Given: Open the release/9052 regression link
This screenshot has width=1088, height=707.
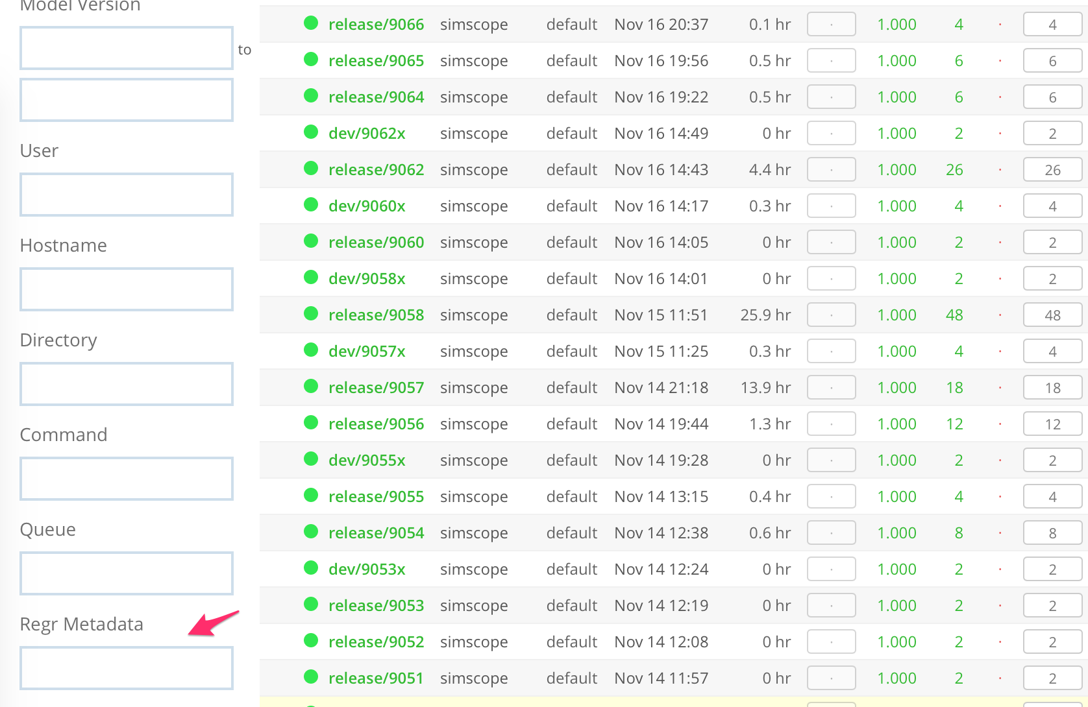Looking at the screenshot, I should pyautogui.click(x=376, y=642).
